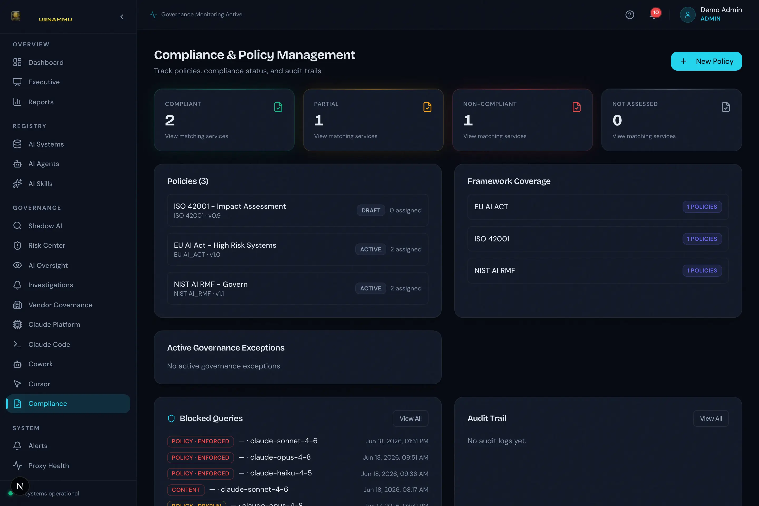
Task: Open Vendor Governance menu item
Action: click(68, 305)
